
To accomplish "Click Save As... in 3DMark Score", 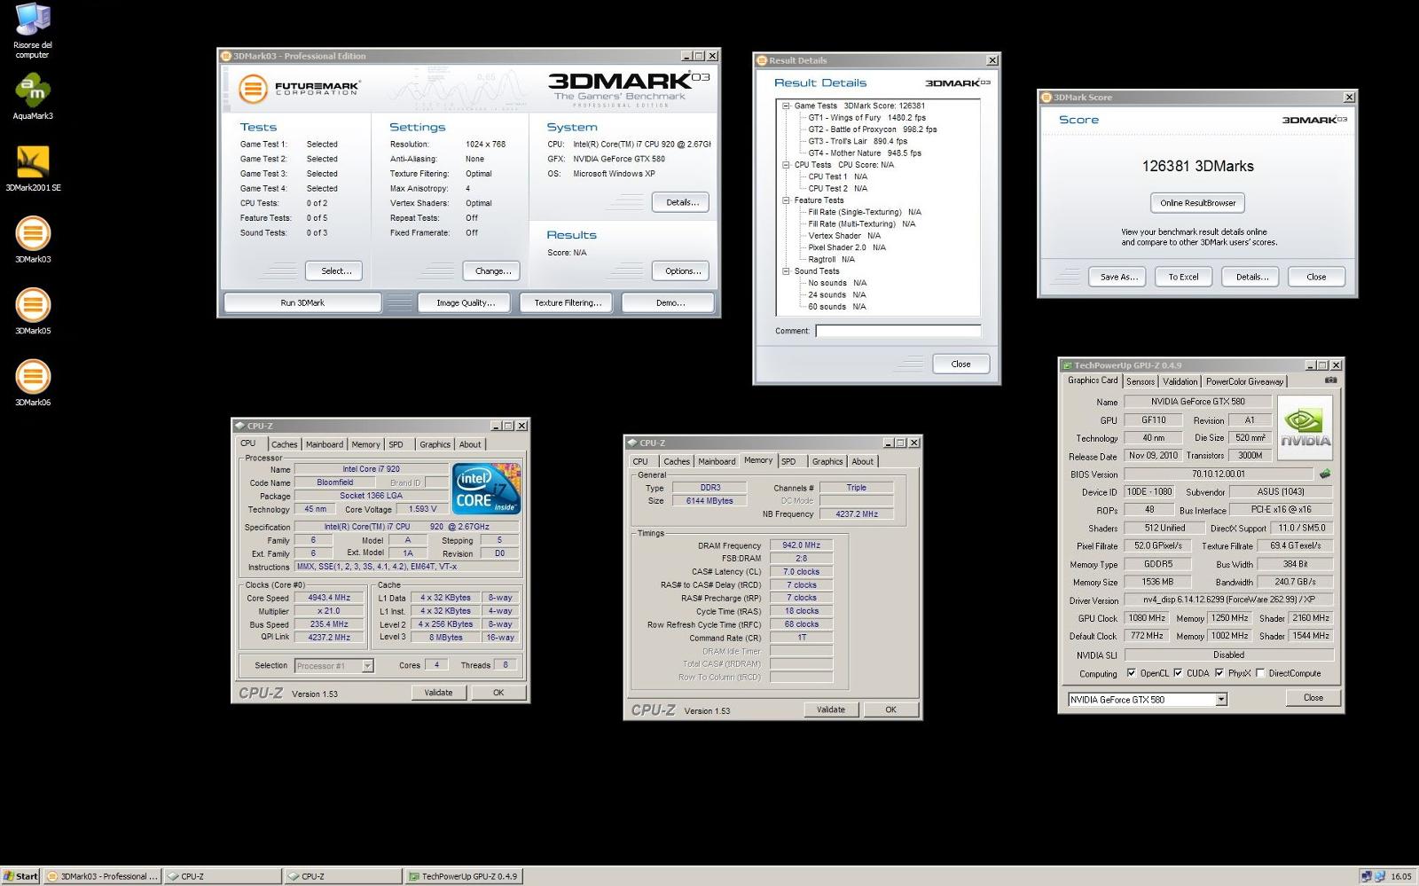I will [1117, 277].
